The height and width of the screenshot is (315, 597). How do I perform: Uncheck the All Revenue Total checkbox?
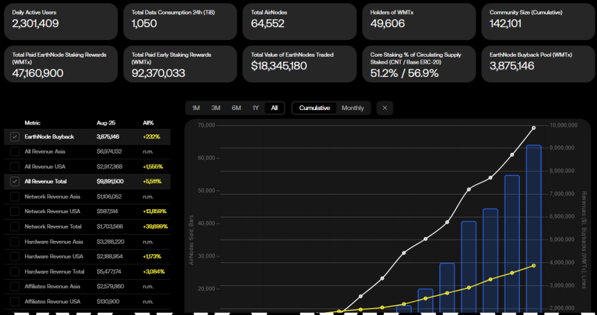[x=15, y=181]
